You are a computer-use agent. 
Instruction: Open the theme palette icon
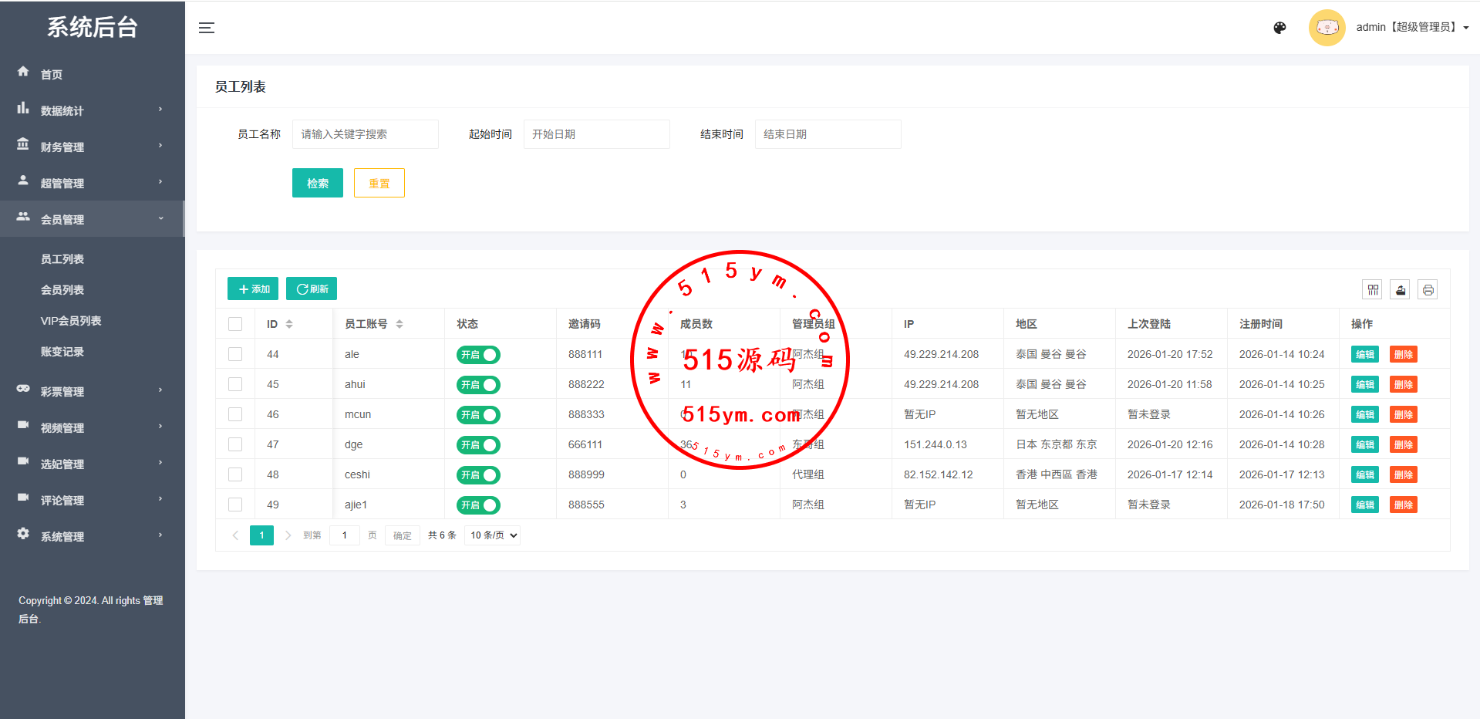[x=1279, y=28]
